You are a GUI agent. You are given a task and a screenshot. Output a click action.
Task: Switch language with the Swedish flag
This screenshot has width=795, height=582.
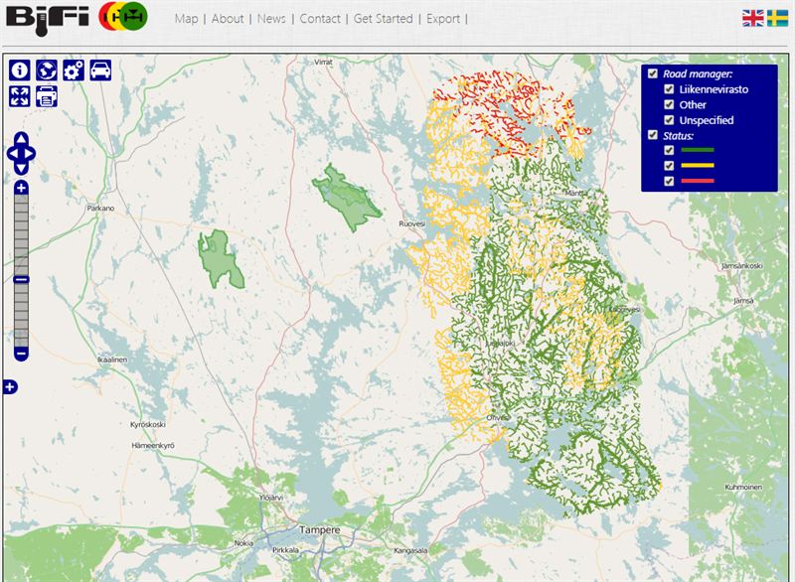[779, 18]
